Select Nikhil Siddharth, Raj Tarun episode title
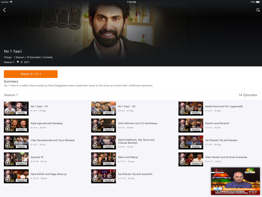The height and width of the screenshot is (197, 262). [x=136, y=141]
